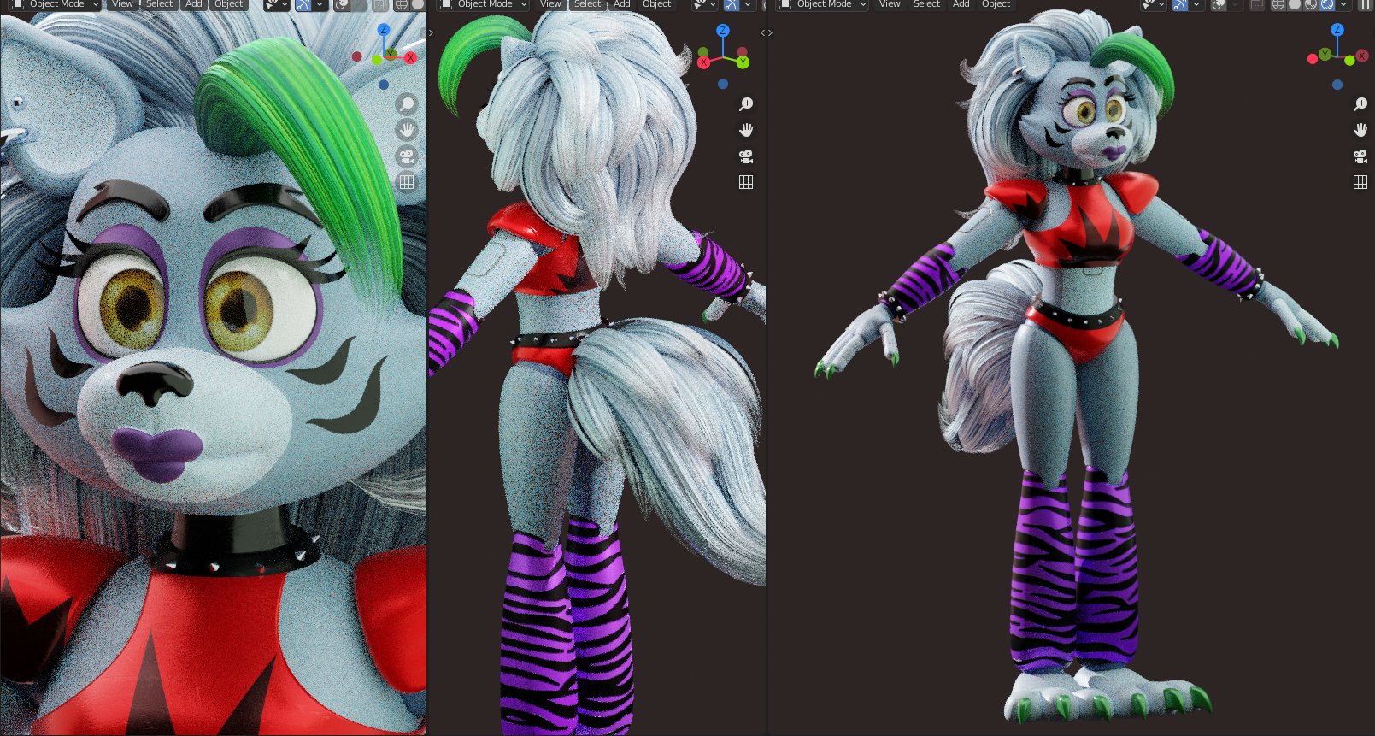Select solid shading in face close-up viewport
The image size is (1375, 736).
418,4
